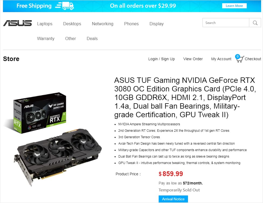Open the Display category
The width and height of the screenshot is (263, 203).
[156, 24]
